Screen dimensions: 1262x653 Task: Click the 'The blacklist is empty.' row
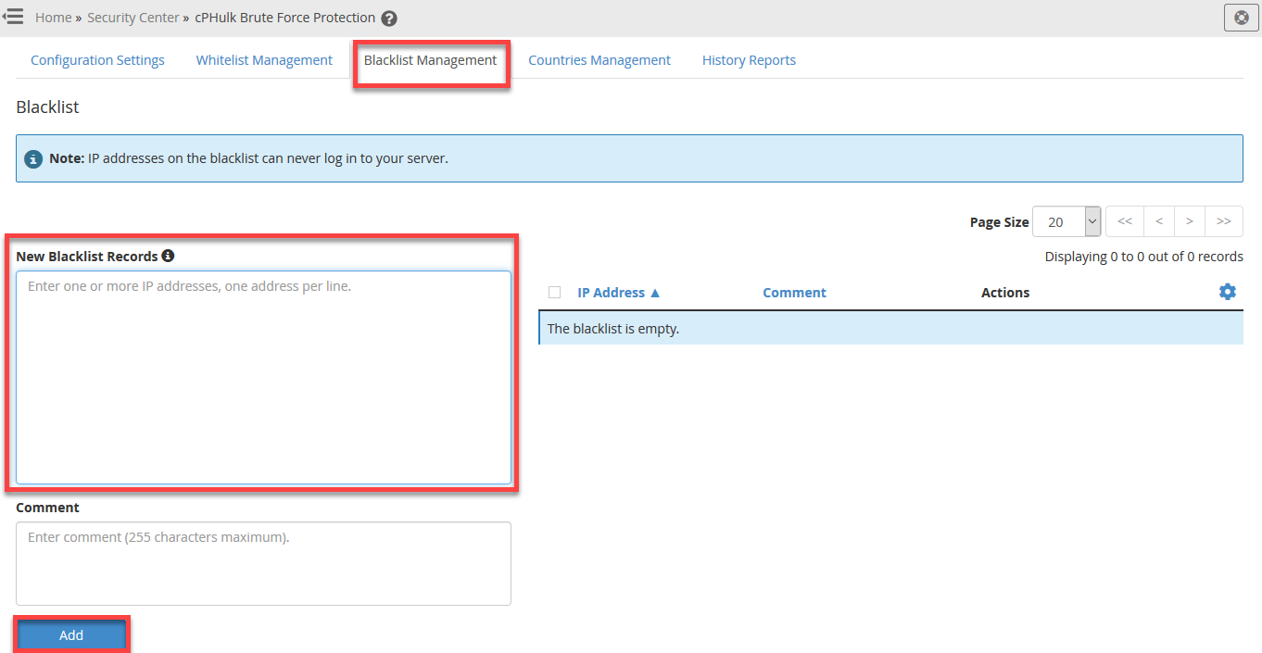tap(890, 329)
